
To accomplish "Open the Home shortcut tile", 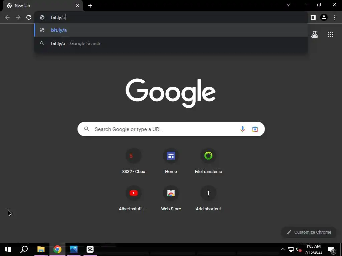I will [171, 161].
